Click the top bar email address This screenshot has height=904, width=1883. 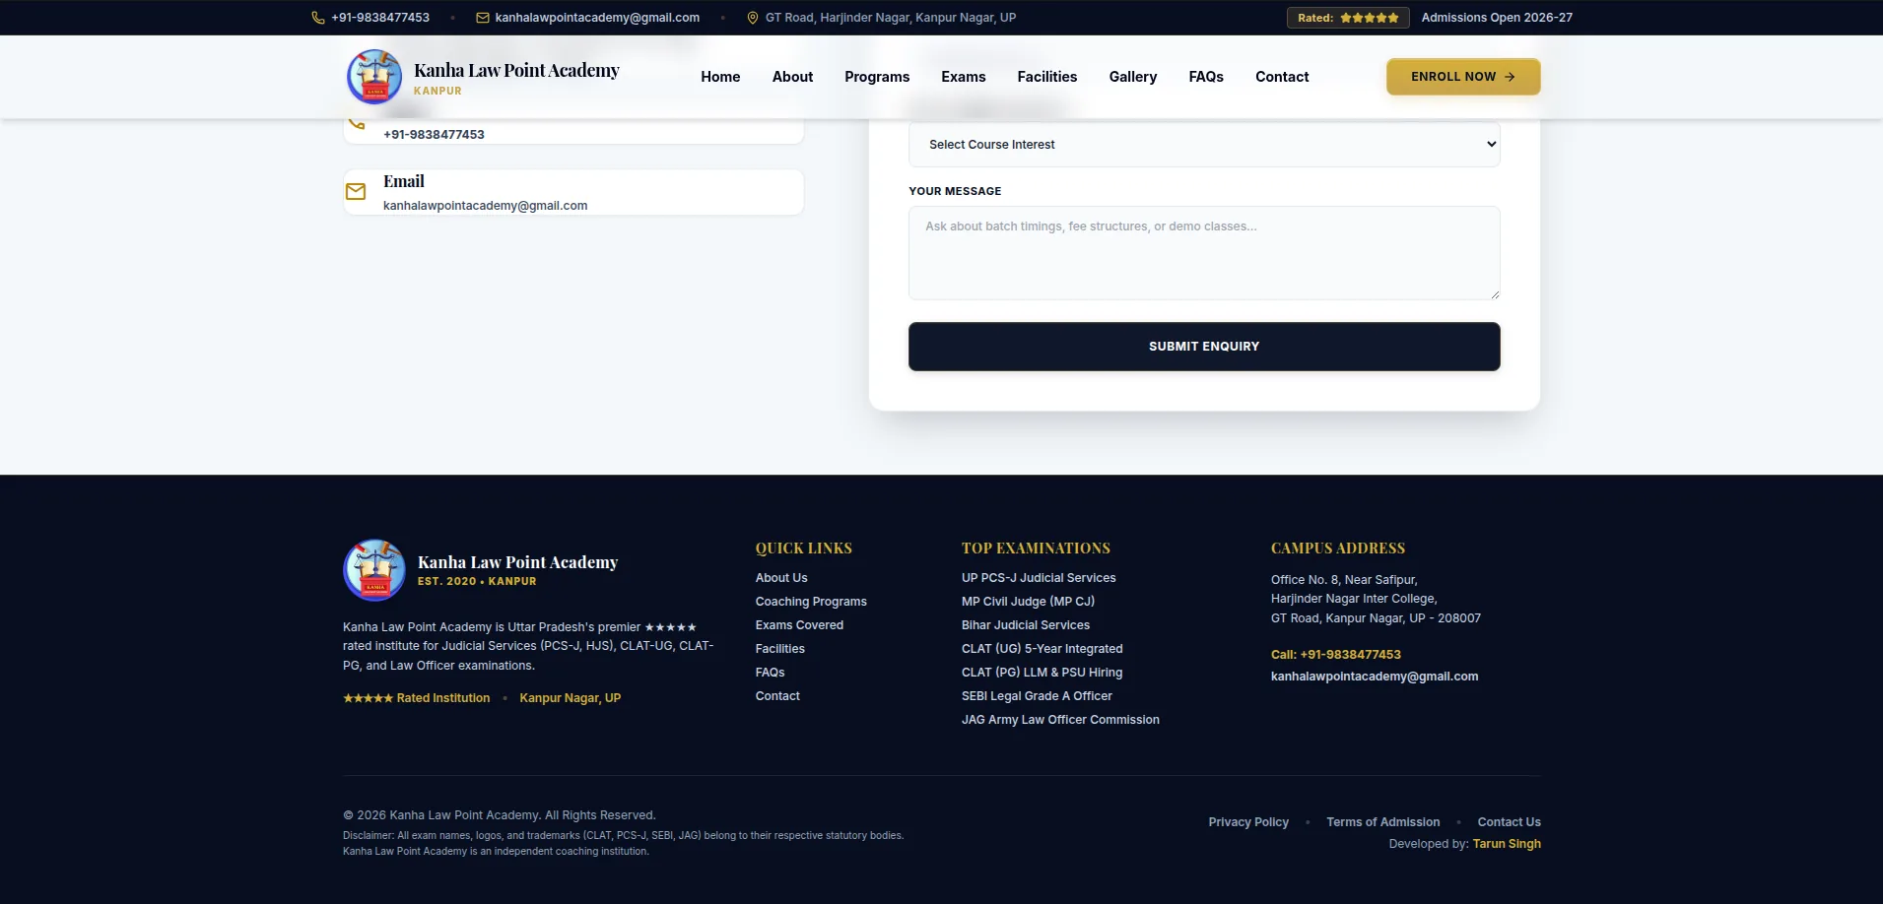point(597,18)
